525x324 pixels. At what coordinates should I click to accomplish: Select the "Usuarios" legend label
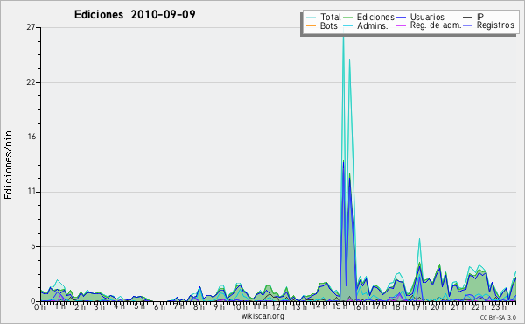(427, 17)
